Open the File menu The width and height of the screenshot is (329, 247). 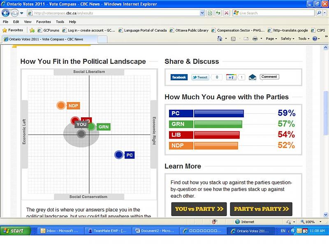click(5, 22)
